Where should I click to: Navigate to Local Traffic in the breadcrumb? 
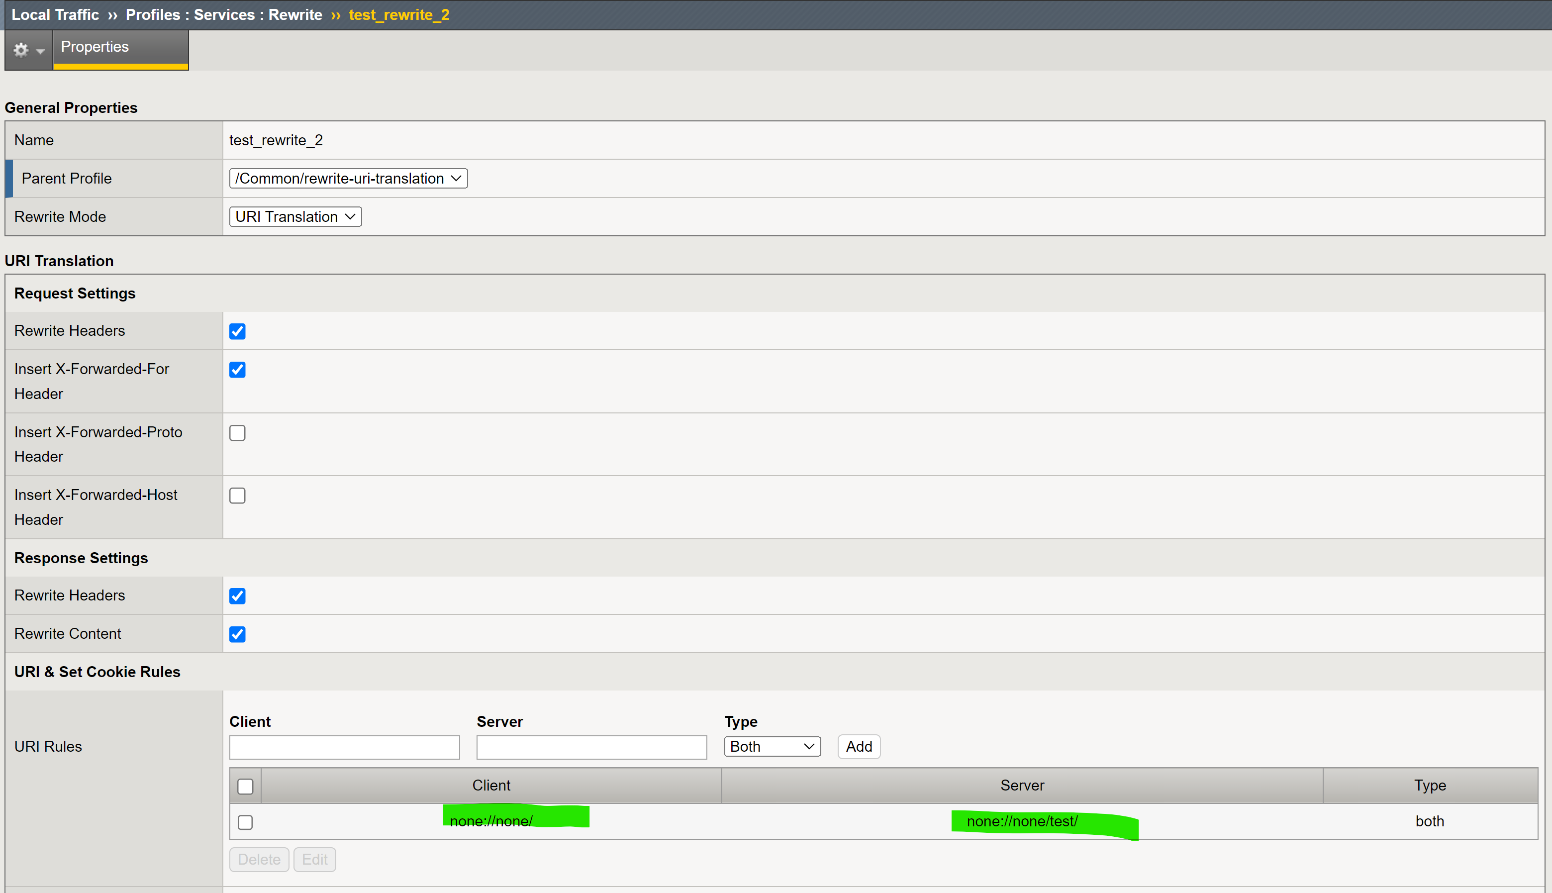(x=55, y=14)
